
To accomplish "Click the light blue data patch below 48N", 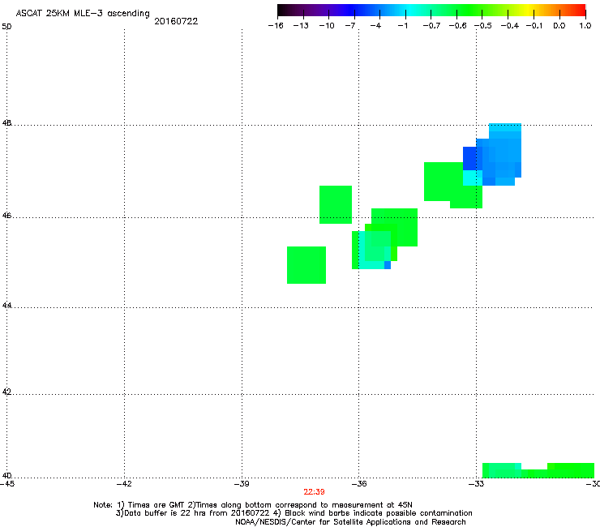I will click(x=505, y=151).
